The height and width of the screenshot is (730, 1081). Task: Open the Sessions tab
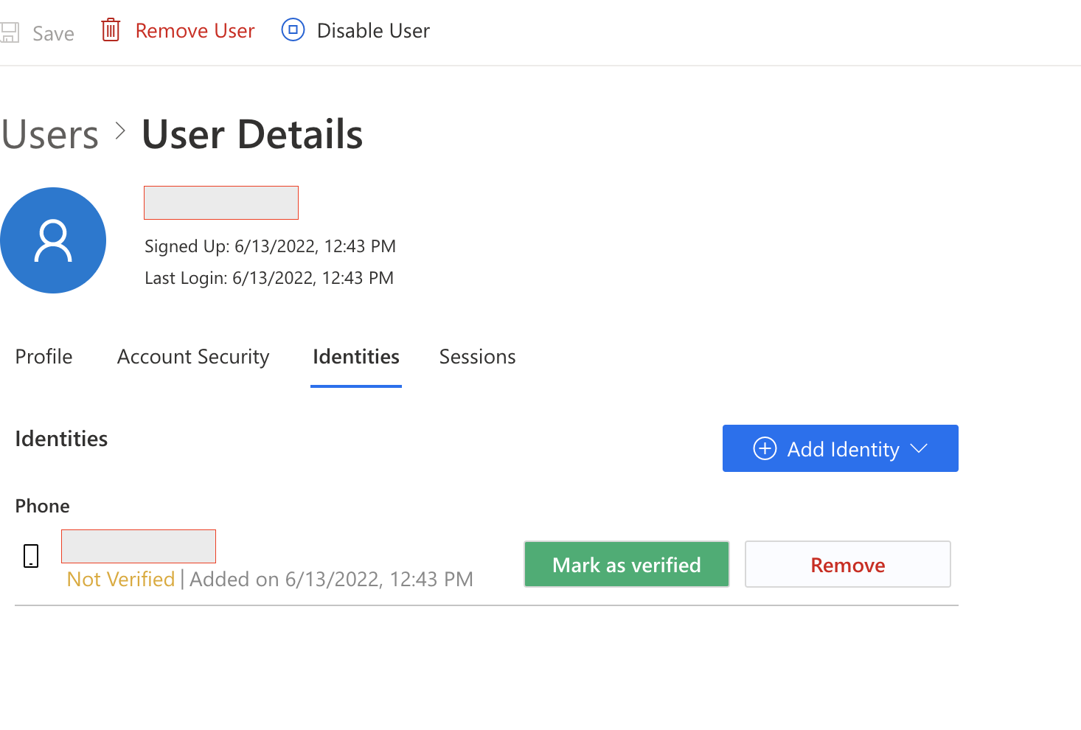tap(477, 356)
